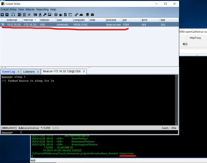Click the scrollbar up arrow in beacon console
Viewport: 207px width, 163px height.
[x=176, y=76]
